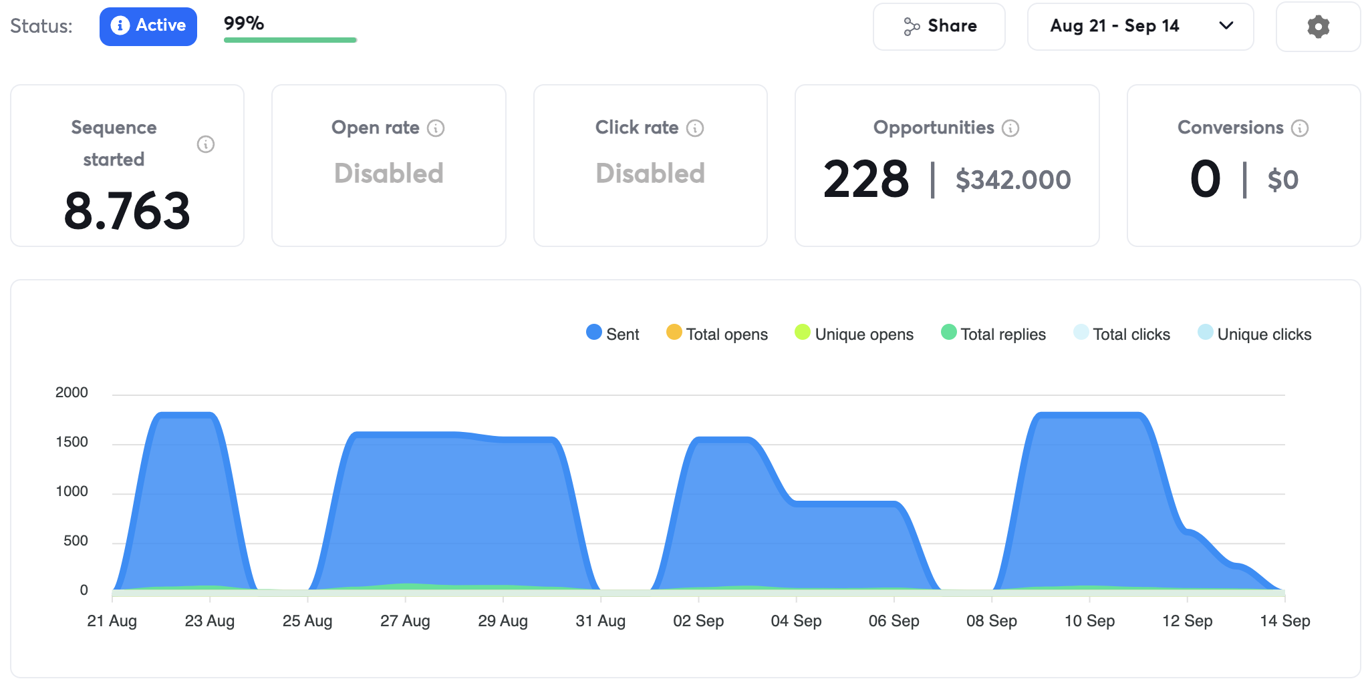This screenshot has width=1366, height=685.
Task: Click the info icon beside Sequence started
Action: tap(206, 144)
